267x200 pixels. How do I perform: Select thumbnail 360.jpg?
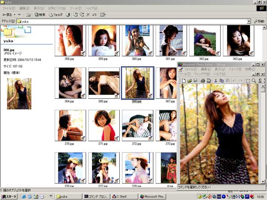138,40
